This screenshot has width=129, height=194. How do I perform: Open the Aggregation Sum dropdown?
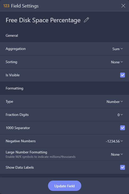118,49
